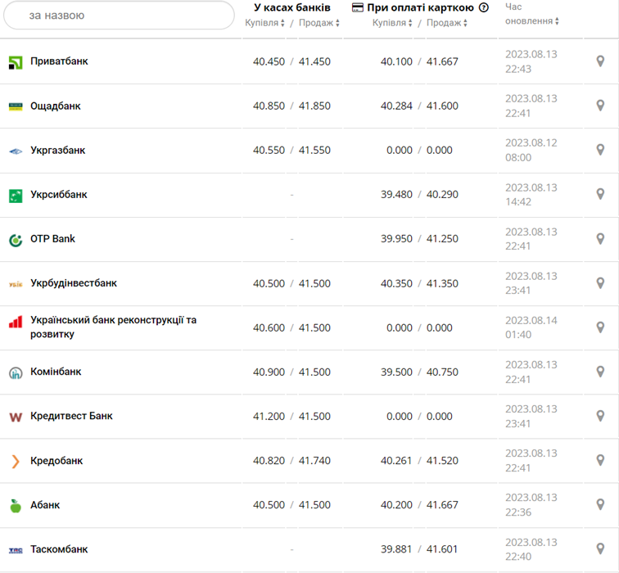Open the Кредитвест Банк link
This screenshot has height=573, width=619.
[x=71, y=416]
